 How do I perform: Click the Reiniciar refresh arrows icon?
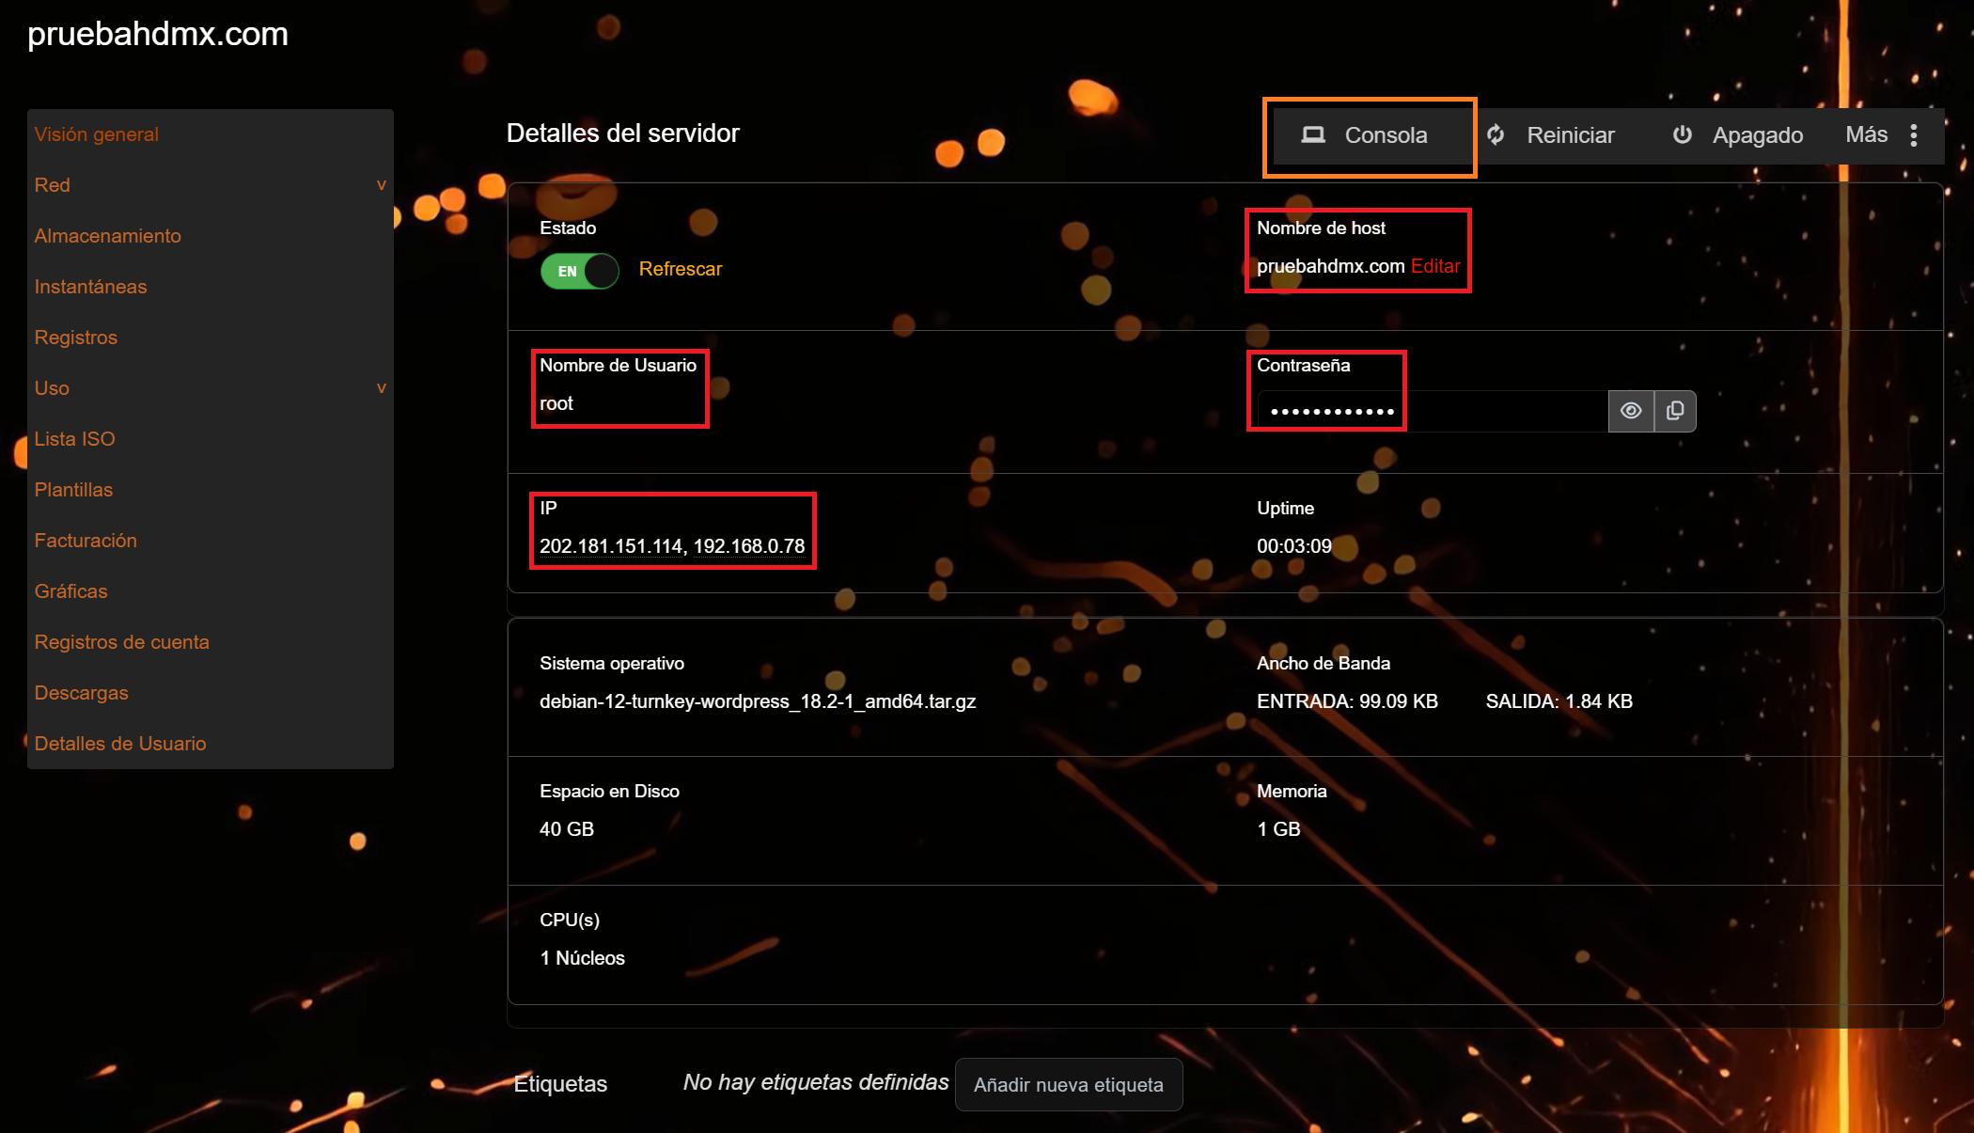pos(1496,135)
